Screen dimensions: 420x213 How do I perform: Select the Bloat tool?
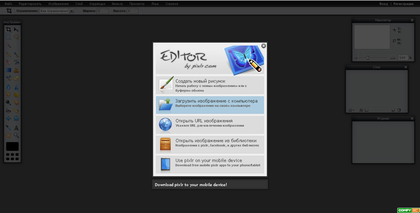coord(8,119)
